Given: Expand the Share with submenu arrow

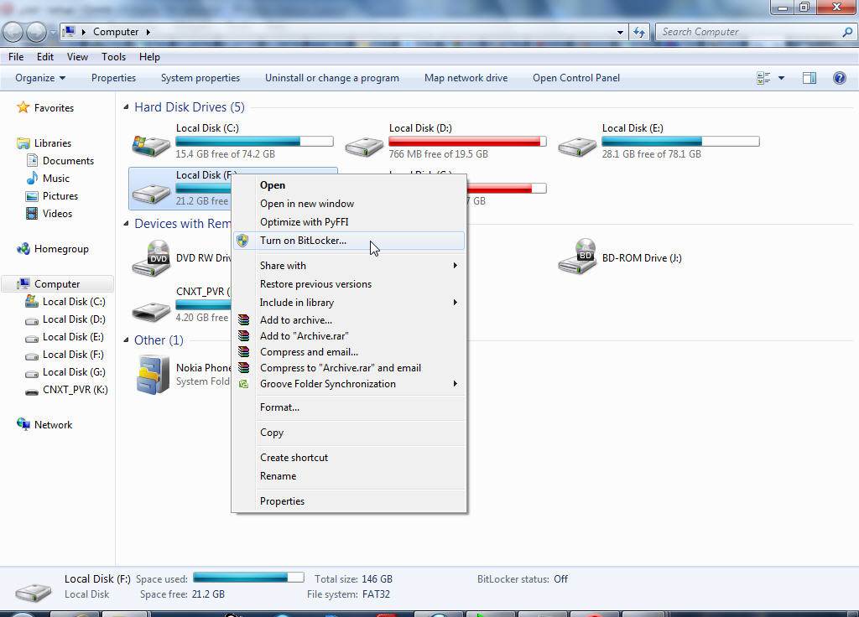Looking at the screenshot, I should click(455, 265).
